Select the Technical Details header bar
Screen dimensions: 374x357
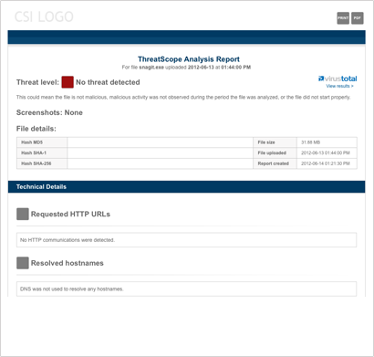[x=186, y=187]
